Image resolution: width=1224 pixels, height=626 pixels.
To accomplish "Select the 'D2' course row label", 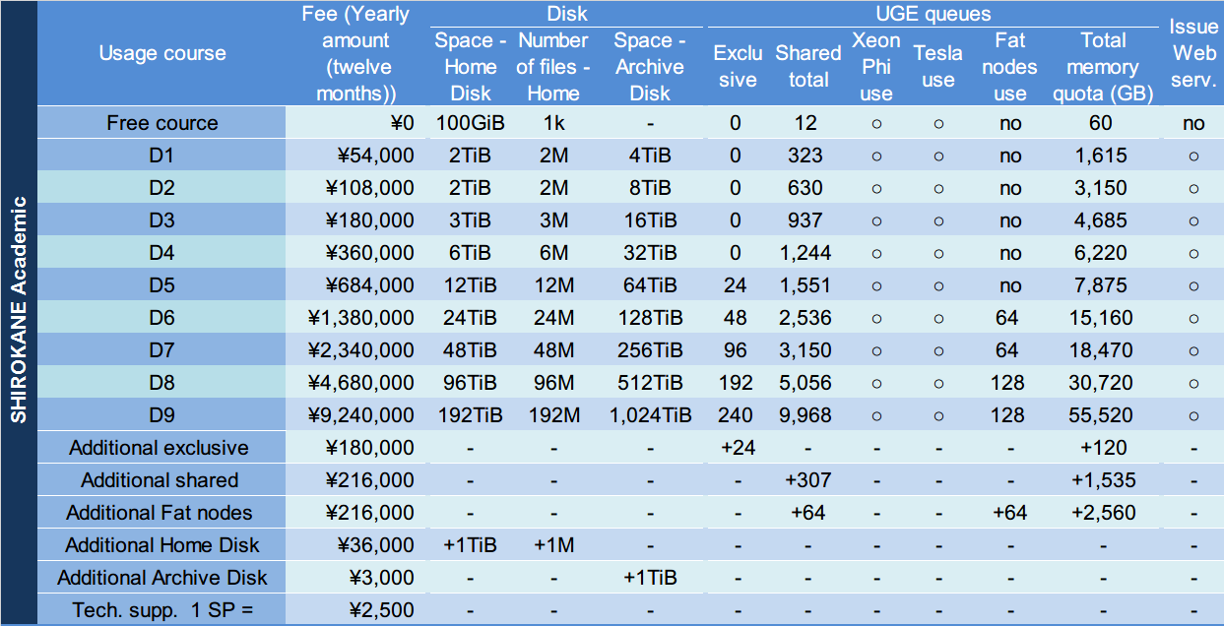I will [x=161, y=188].
